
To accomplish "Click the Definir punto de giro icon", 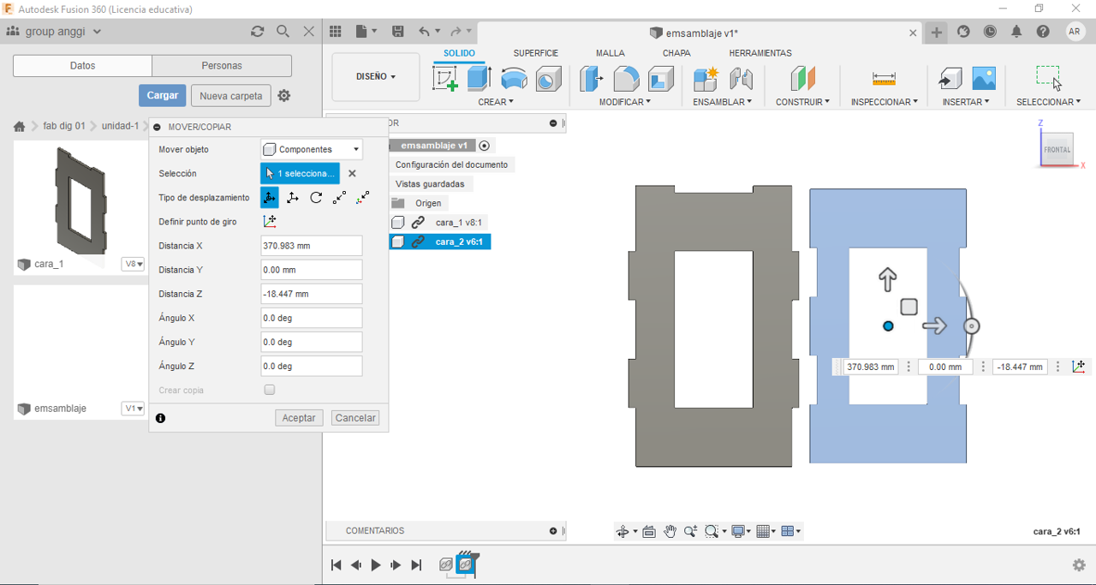I will pos(269,221).
